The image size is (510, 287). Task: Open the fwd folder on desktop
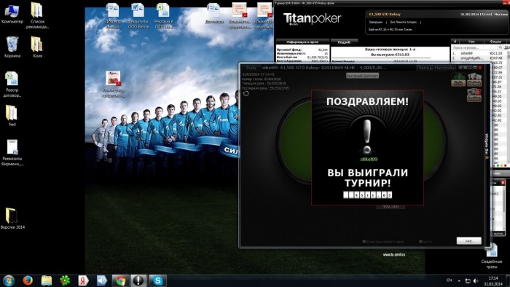pos(12,116)
